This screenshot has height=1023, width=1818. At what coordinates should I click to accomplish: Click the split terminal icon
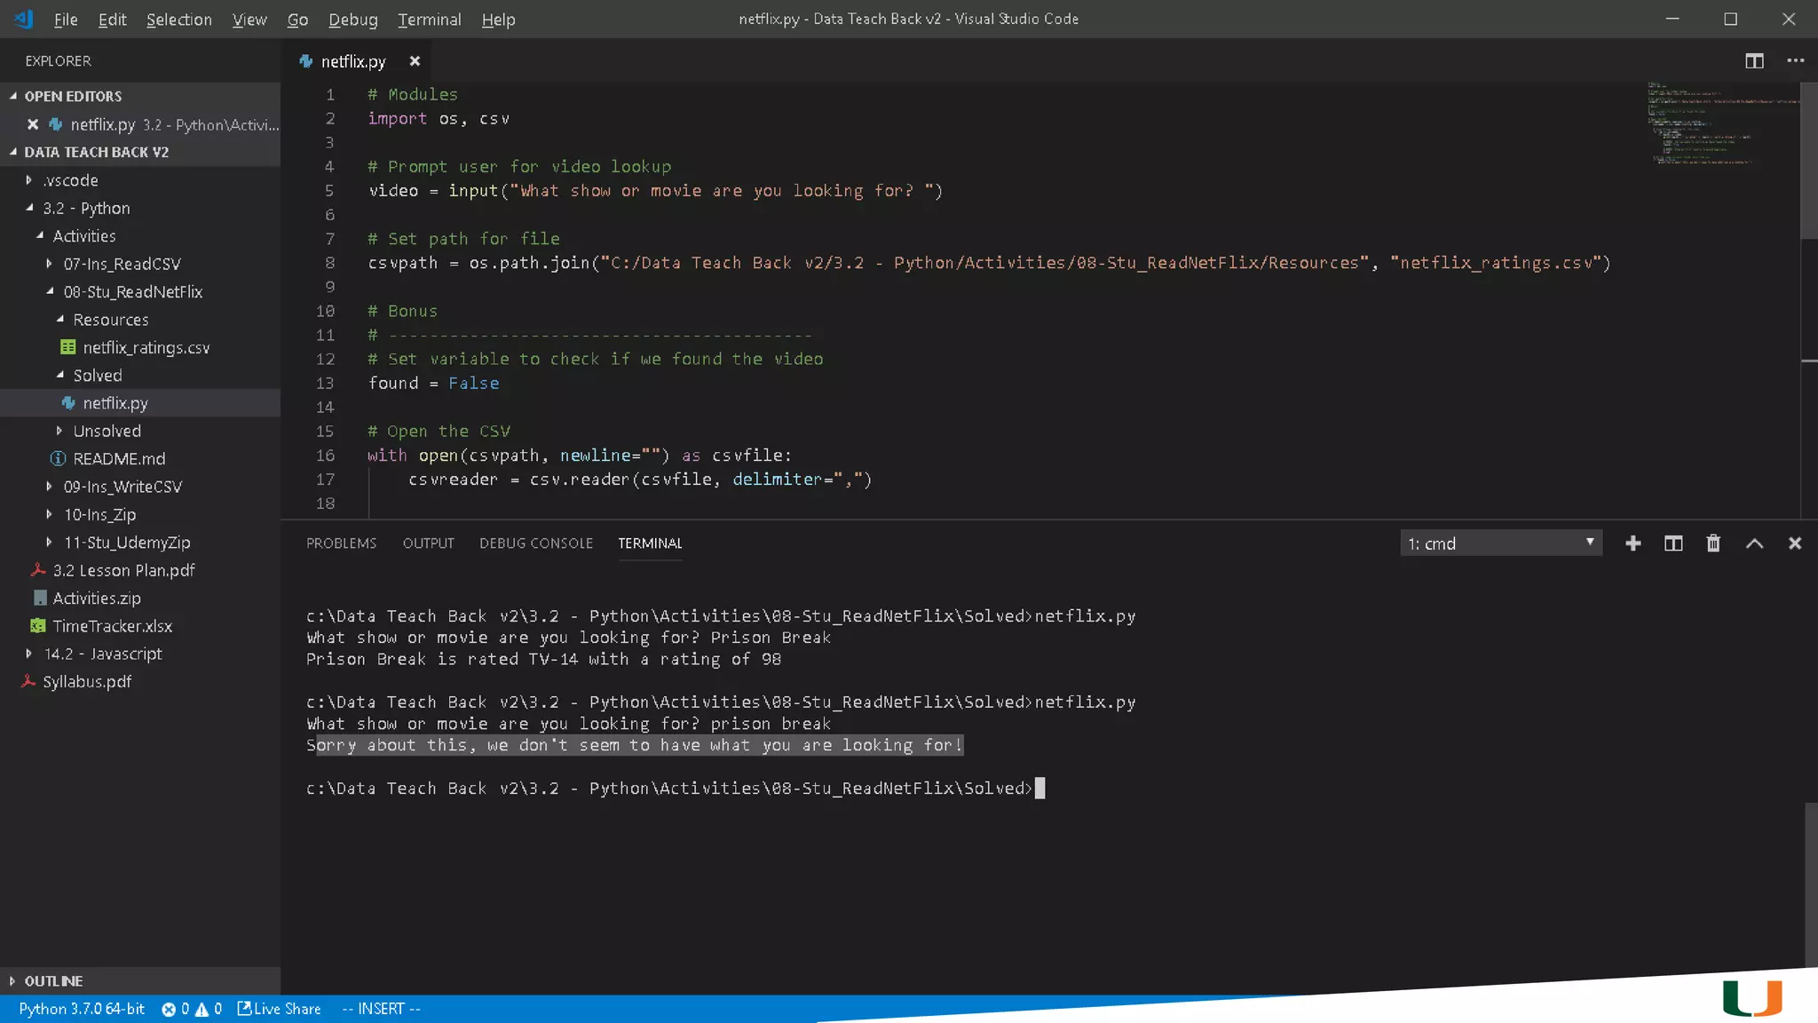pyautogui.click(x=1672, y=543)
